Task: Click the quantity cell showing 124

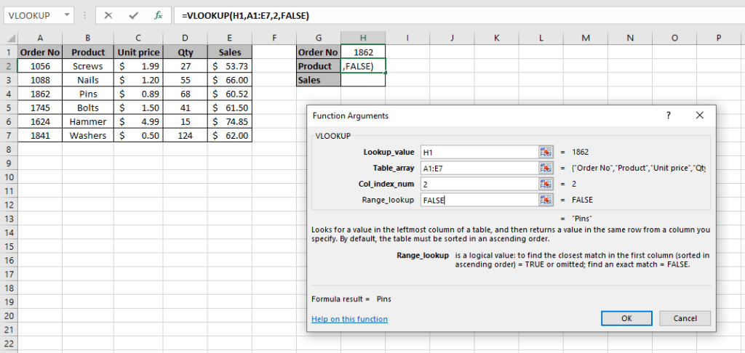Action: coord(186,136)
